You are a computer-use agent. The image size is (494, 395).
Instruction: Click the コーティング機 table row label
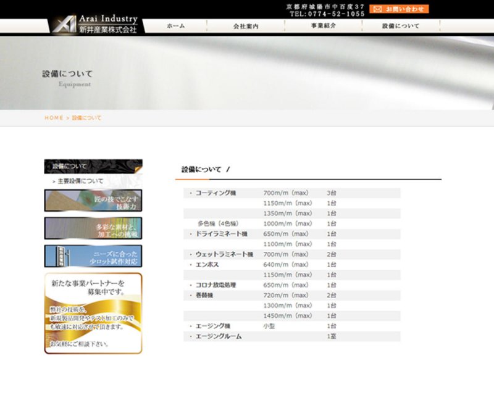click(x=216, y=193)
